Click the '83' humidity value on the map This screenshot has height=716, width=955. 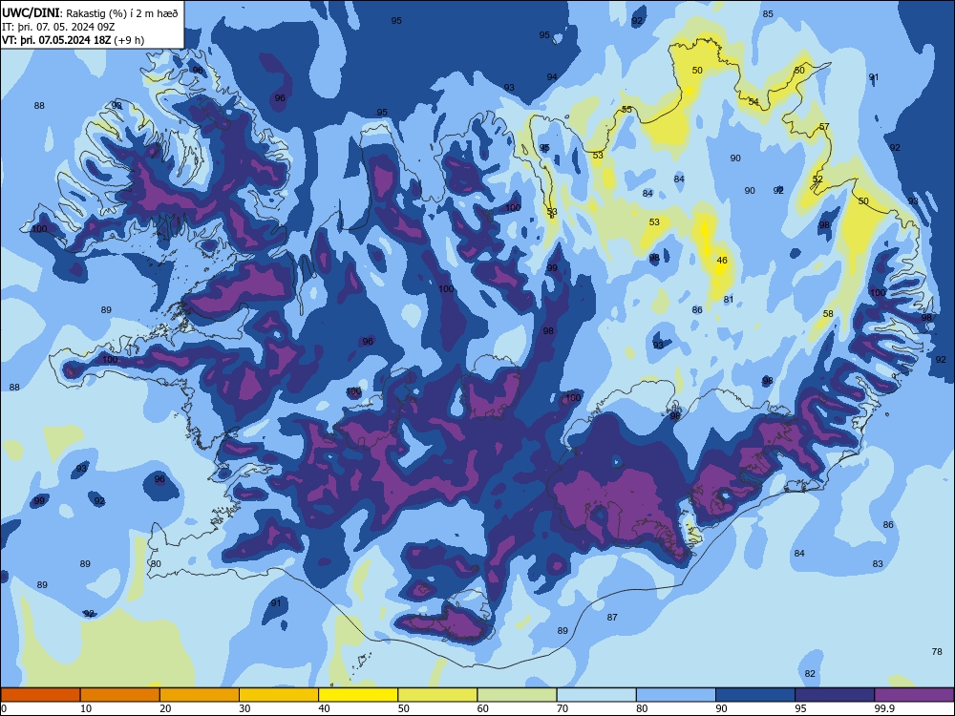[877, 564]
